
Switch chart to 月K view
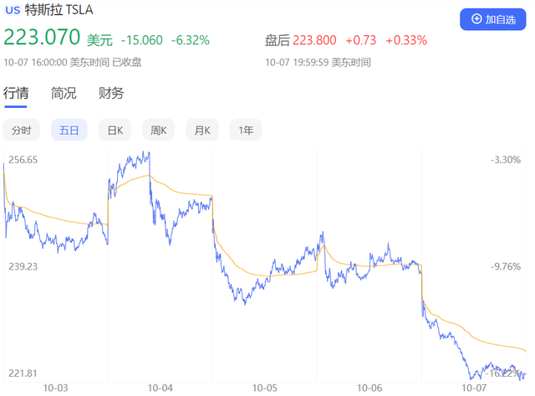[x=202, y=130]
